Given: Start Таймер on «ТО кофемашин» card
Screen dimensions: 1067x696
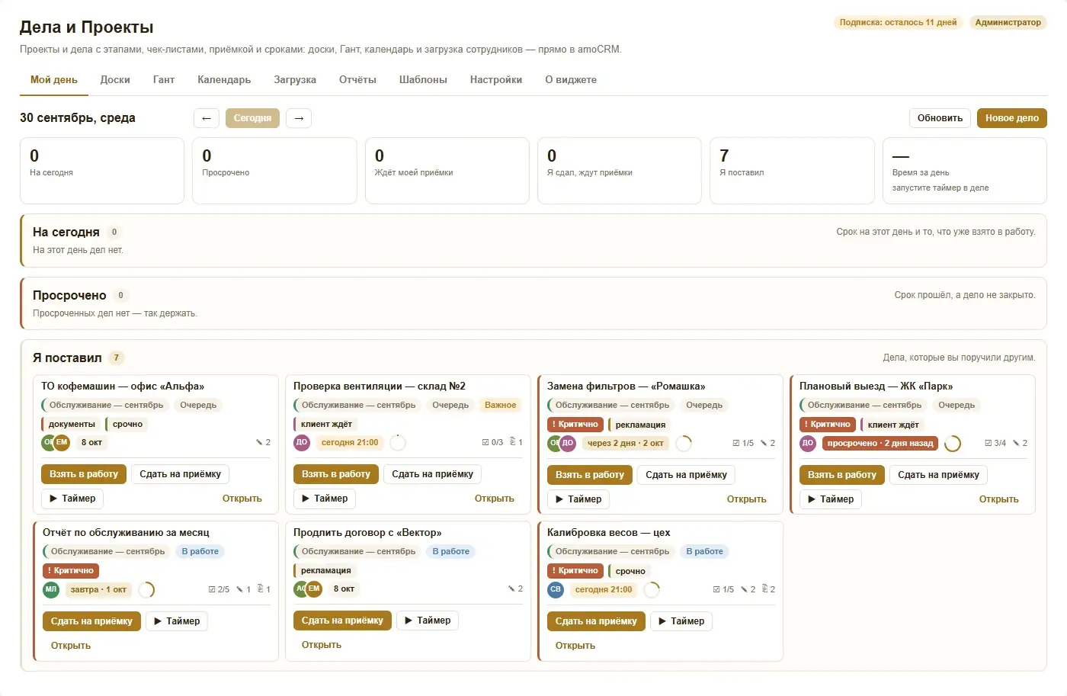Looking at the screenshot, I should click(72, 499).
